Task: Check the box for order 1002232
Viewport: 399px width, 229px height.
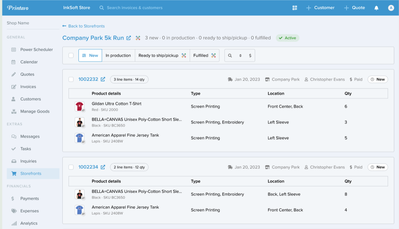Action: (x=71, y=79)
